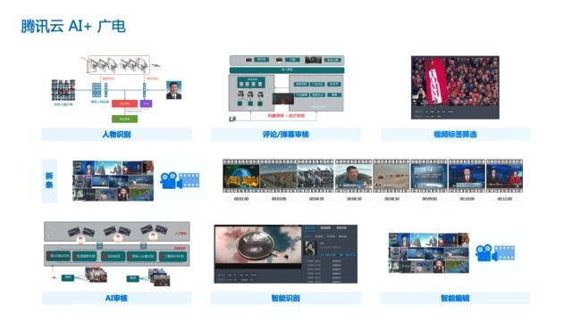Screen dimensions: 572x321
Task: Click the 人物识别 label
Action: (x=116, y=135)
